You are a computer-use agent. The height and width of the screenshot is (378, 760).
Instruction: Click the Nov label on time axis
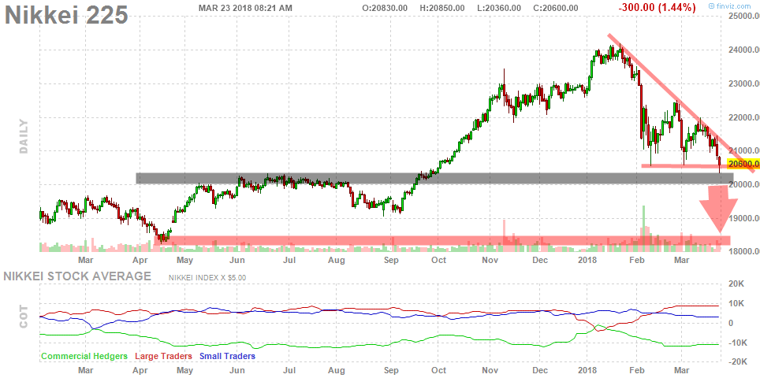(x=490, y=259)
